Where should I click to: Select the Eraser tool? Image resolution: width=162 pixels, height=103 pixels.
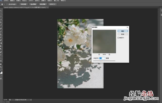tap(1, 40)
